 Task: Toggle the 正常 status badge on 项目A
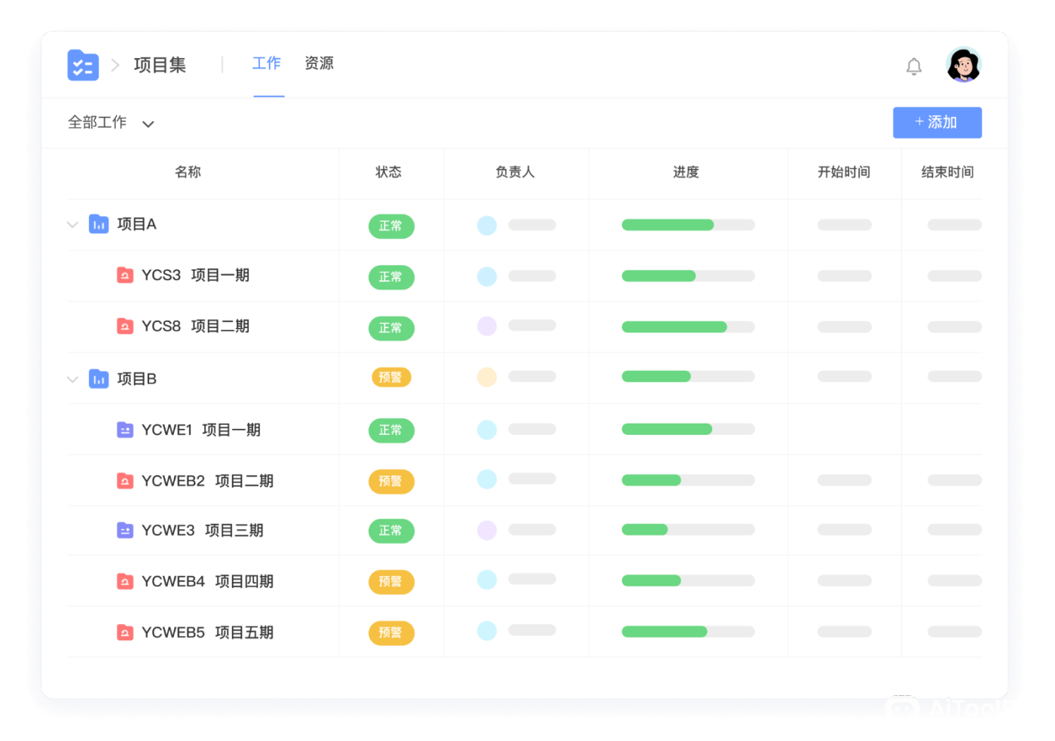(x=391, y=225)
